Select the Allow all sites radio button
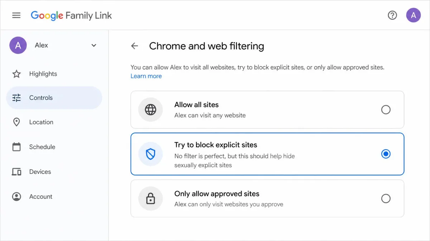430x241 pixels. click(x=386, y=110)
